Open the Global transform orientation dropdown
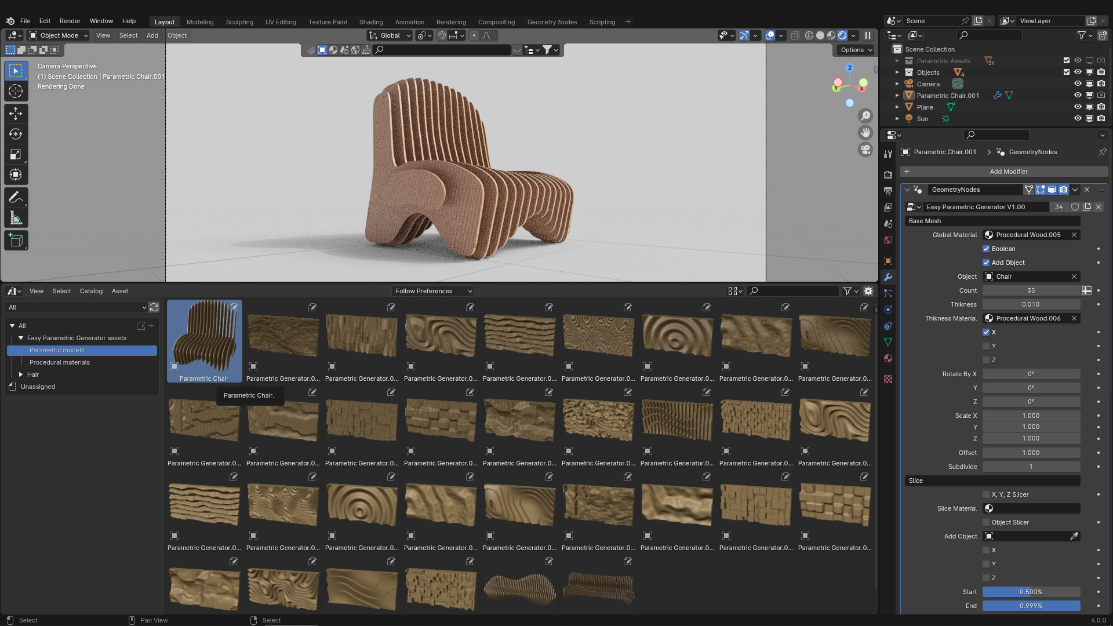The image size is (1113, 626). pyautogui.click(x=390, y=35)
